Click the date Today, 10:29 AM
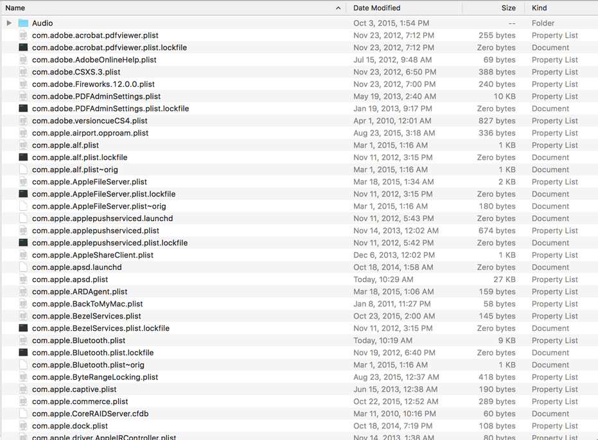This screenshot has width=598, height=440. (383, 279)
